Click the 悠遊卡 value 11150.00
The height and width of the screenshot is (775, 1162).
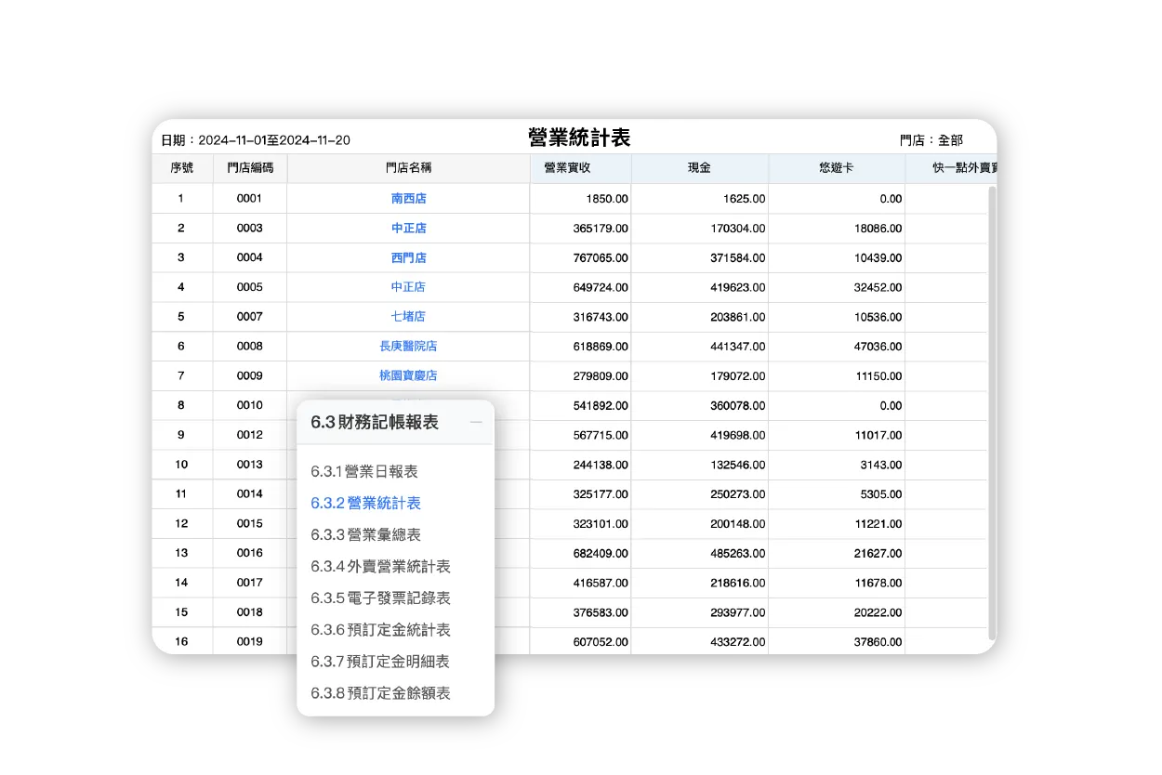pos(878,376)
